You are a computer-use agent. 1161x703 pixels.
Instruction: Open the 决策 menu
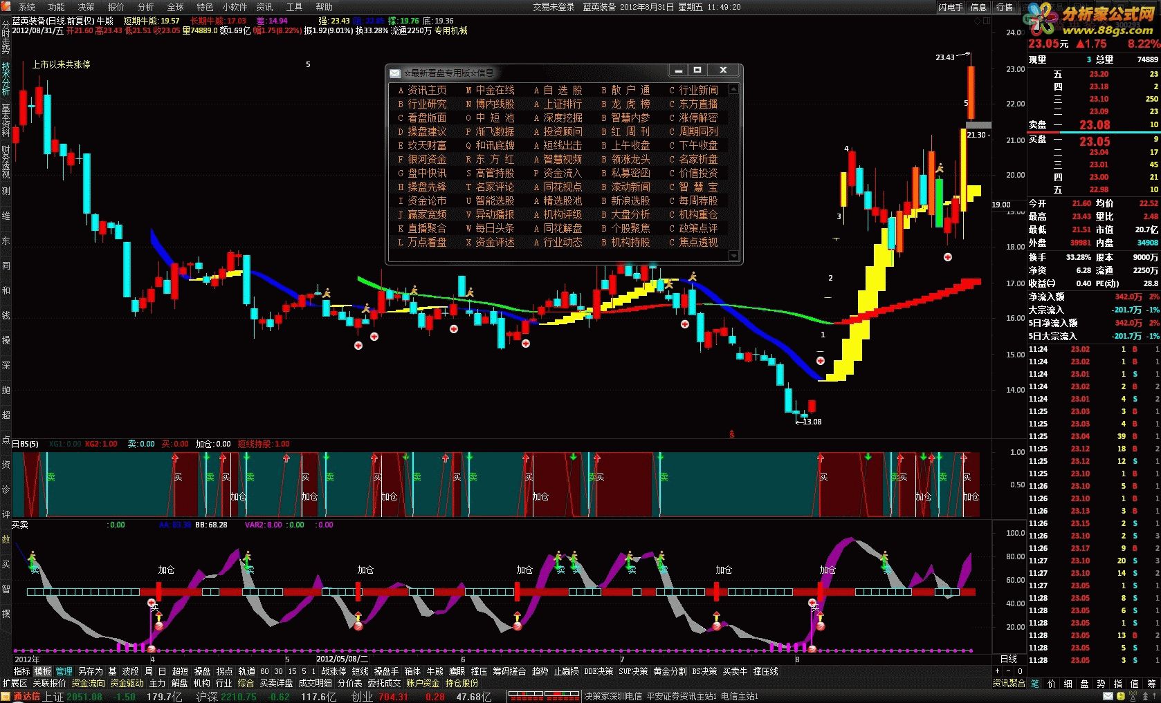[86, 7]
